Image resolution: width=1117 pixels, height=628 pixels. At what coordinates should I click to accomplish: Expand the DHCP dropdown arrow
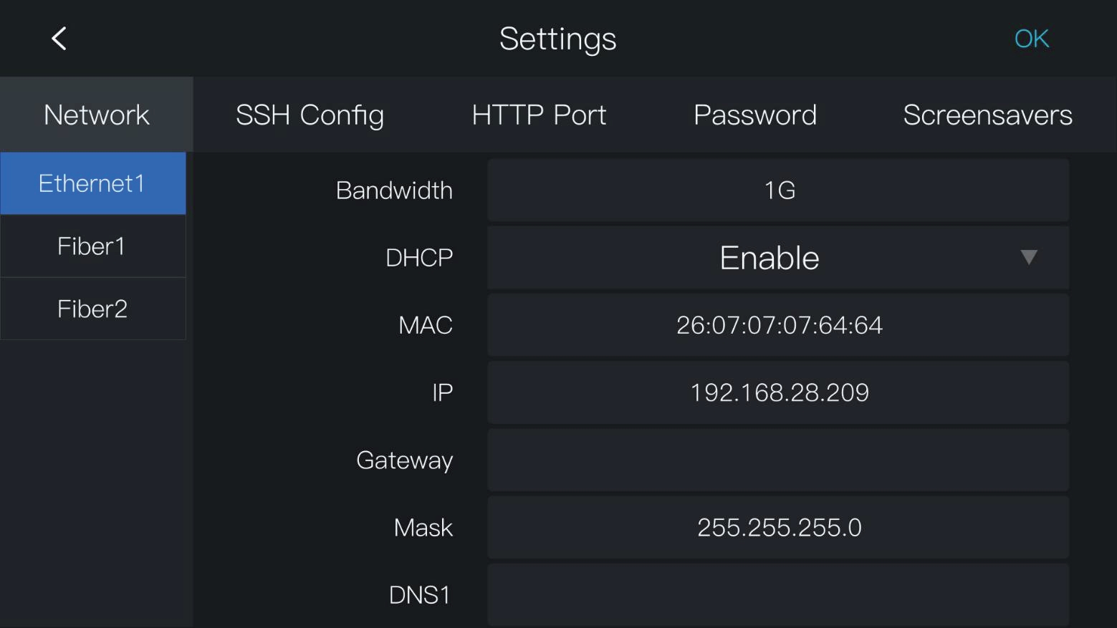coord(1029,258)
